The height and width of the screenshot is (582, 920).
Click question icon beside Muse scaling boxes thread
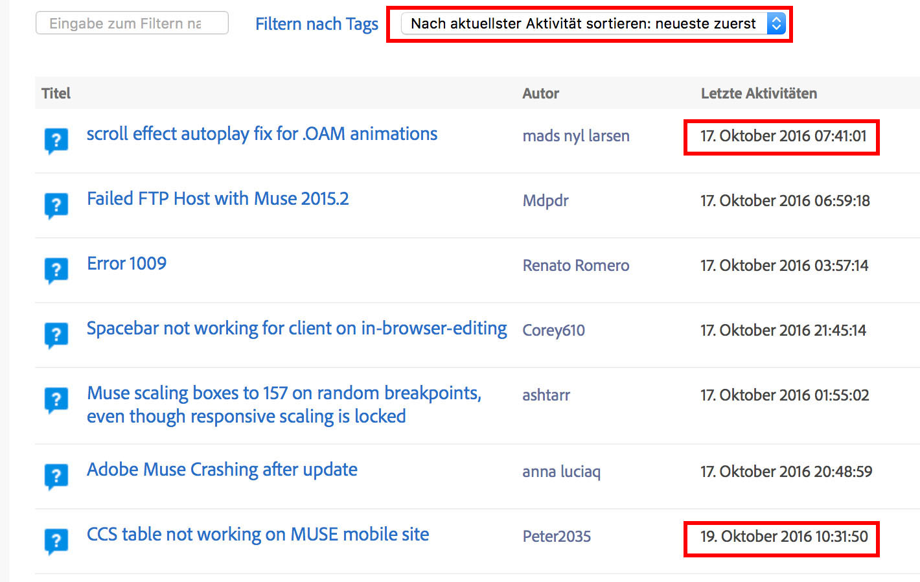56,400
